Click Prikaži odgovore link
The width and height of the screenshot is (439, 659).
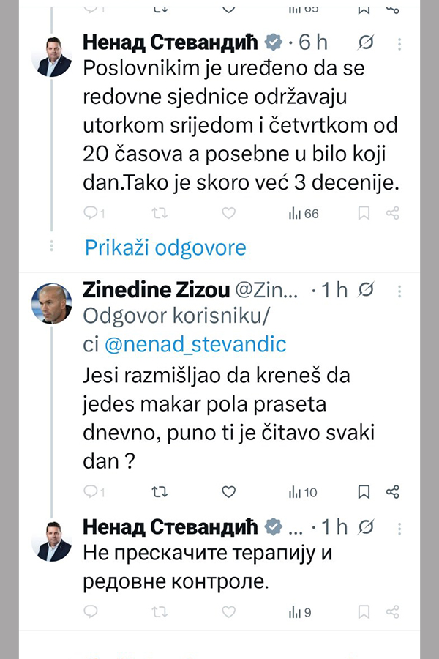[x=165, y=247]
